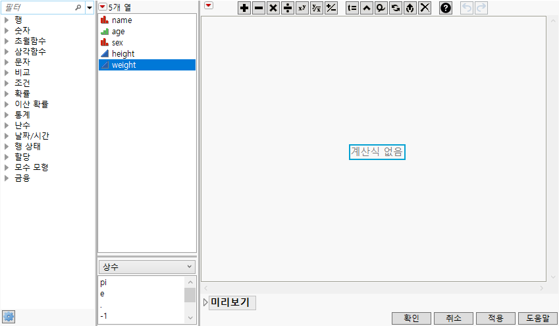Insert the power x^y operator
The height and width of the screenshot is (326, 559).
302,8
